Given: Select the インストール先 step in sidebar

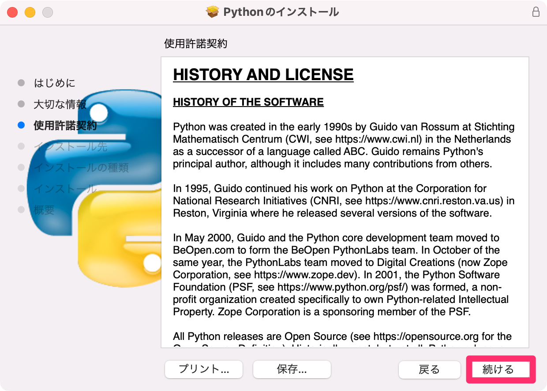Looking at the screenshot, I should click(70, 147).
